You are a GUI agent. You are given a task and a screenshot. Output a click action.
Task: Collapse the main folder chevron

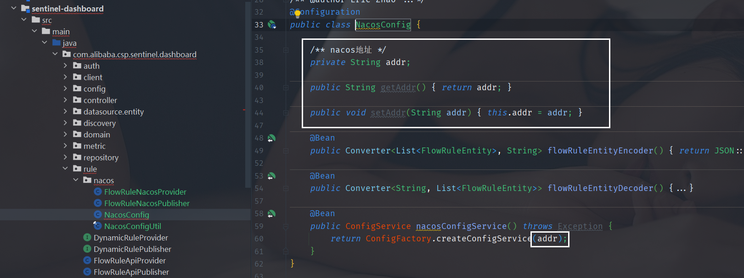pyautogui.click(x=34, y=31)
